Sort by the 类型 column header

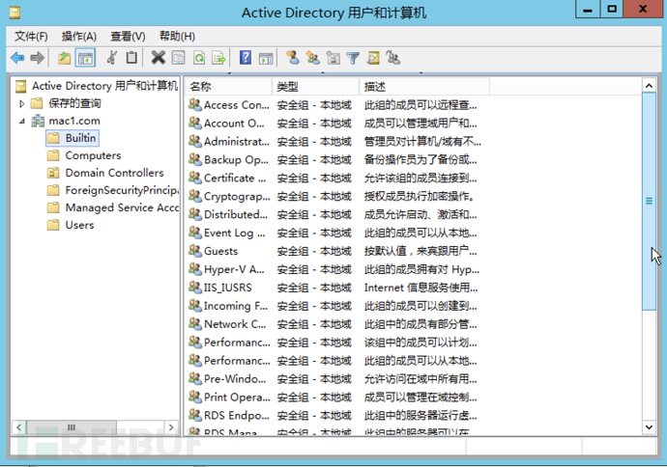click(x=315, y=87)
